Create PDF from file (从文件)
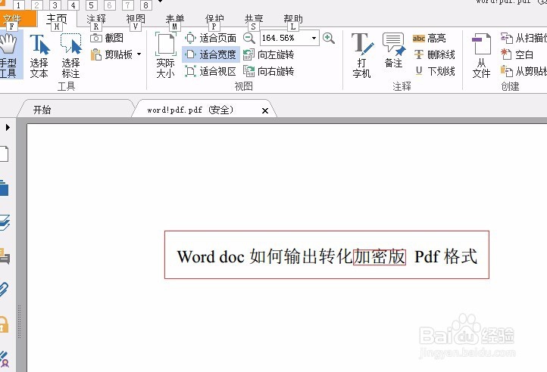547x372 pixels. 481,55
